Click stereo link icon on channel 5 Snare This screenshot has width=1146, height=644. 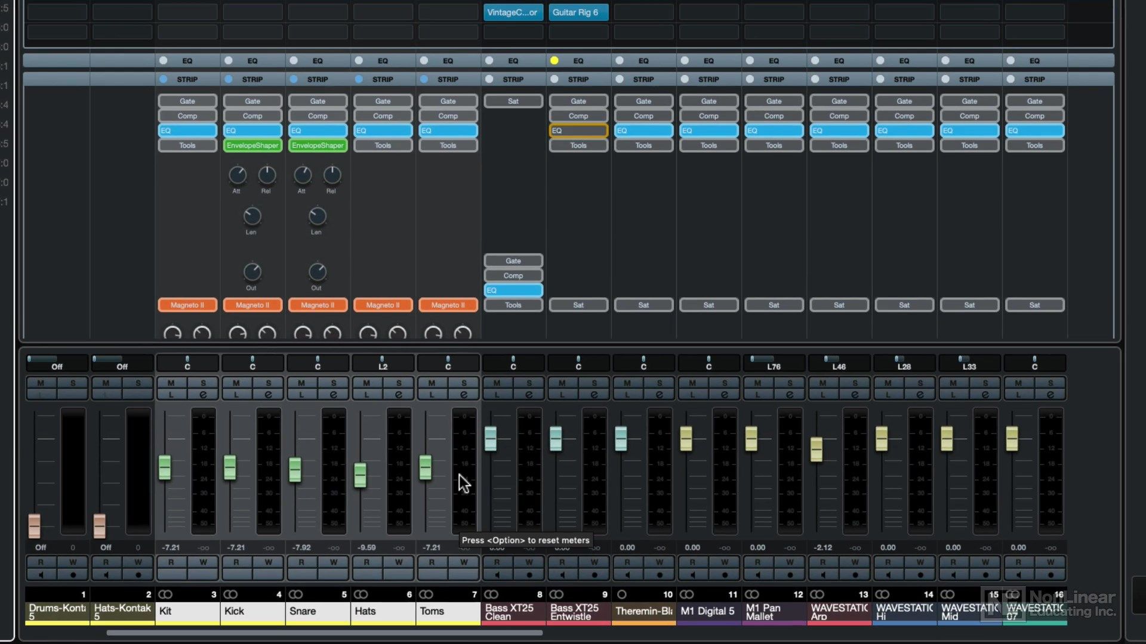[295, 595]
